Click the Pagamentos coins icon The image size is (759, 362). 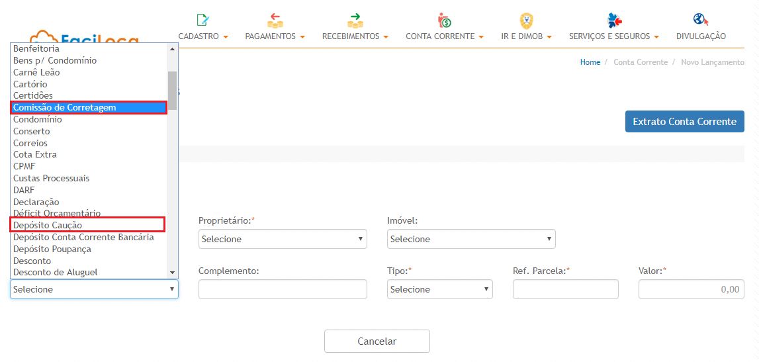[275, 21]
